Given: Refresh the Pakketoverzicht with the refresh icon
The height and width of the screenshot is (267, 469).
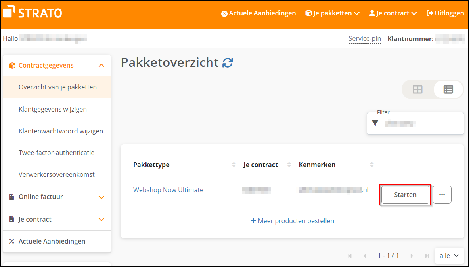Looking at the screenshot, I should [x=227, y=62].
